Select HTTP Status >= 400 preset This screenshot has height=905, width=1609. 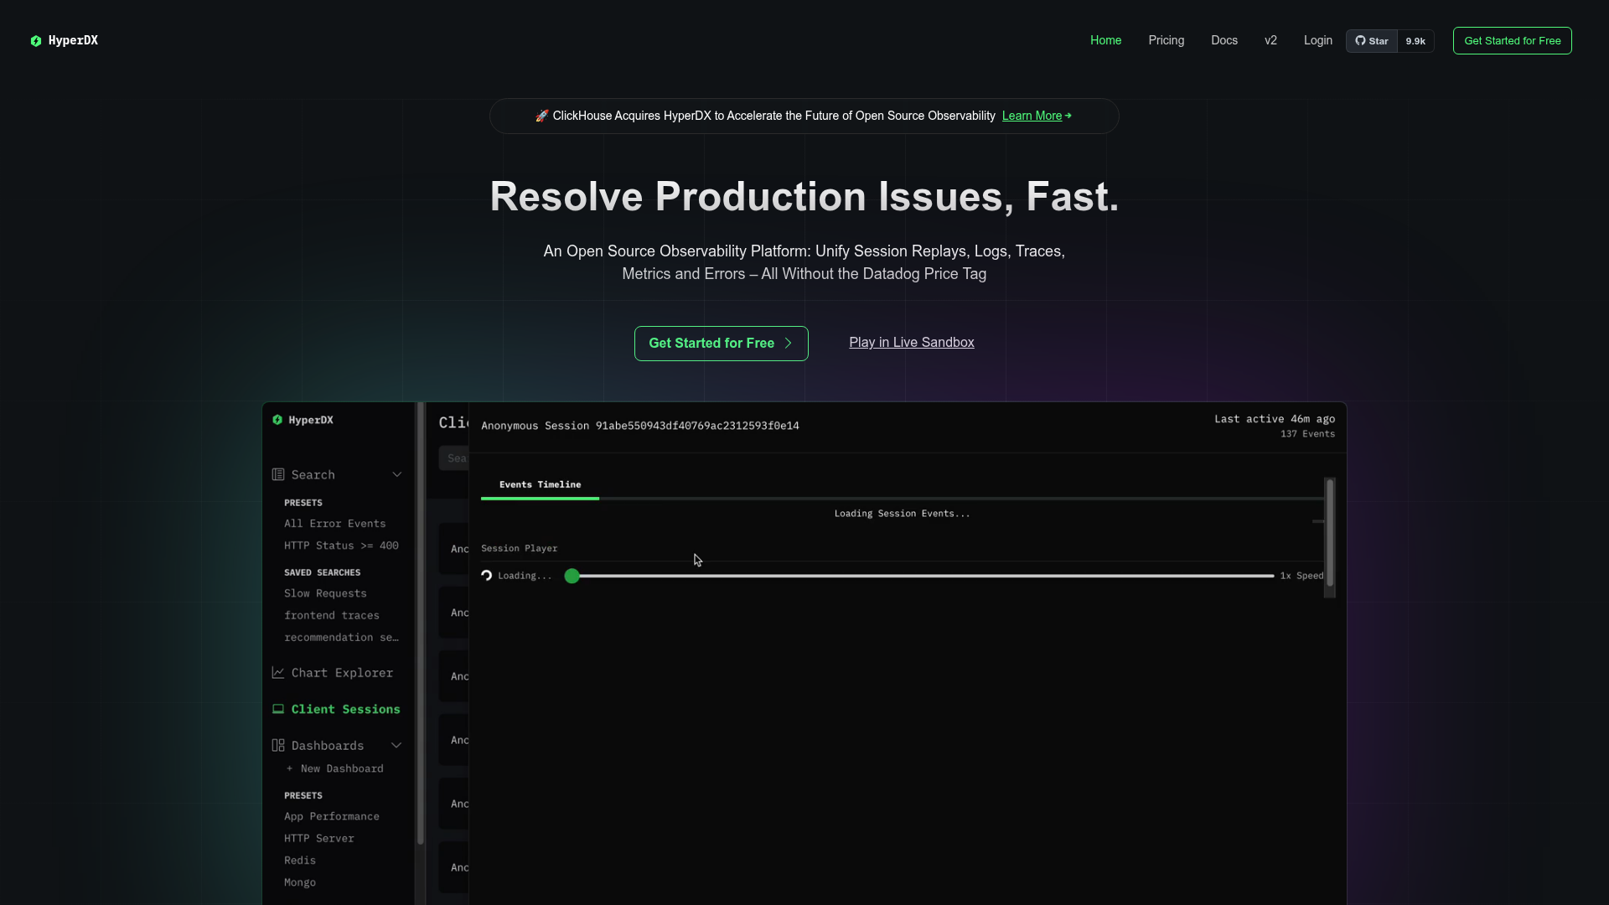[x=341, y=546]
